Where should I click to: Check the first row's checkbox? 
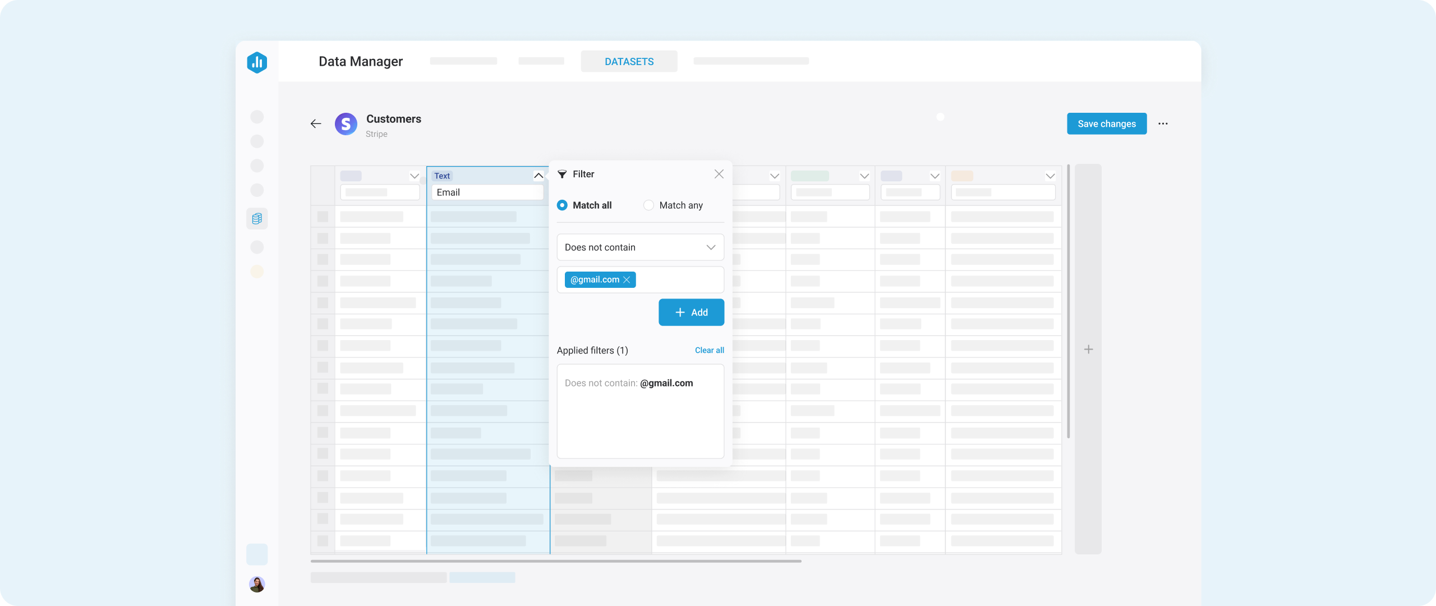(x=323, y=217)
